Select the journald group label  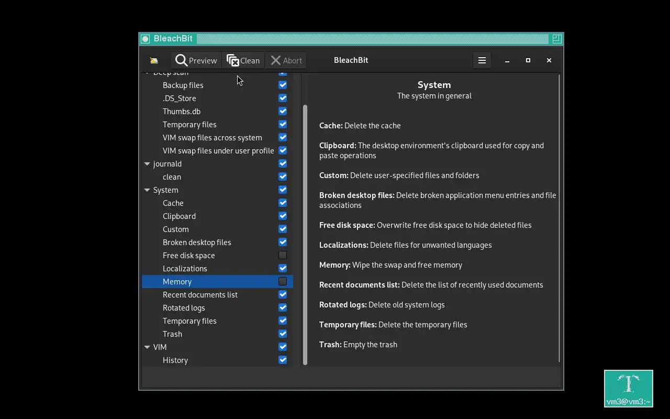(167, 163)
